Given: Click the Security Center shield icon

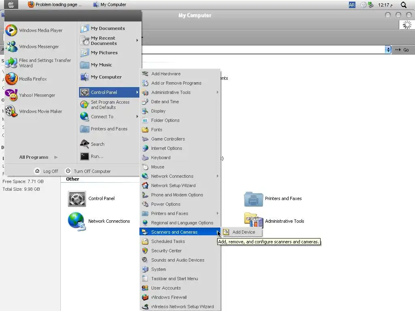Looking at the screenshot, I should [145, 251].
